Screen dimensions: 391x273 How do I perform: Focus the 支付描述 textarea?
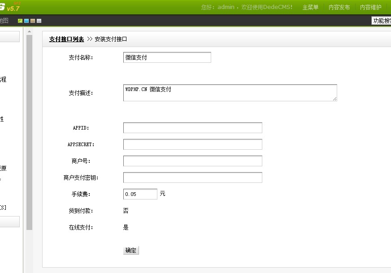(x=230, y=93)
